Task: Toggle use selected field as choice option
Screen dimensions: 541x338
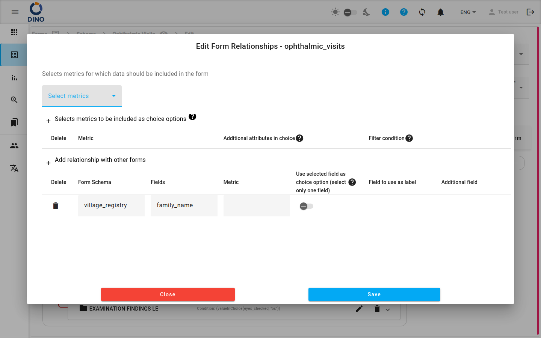Action: 307,206
